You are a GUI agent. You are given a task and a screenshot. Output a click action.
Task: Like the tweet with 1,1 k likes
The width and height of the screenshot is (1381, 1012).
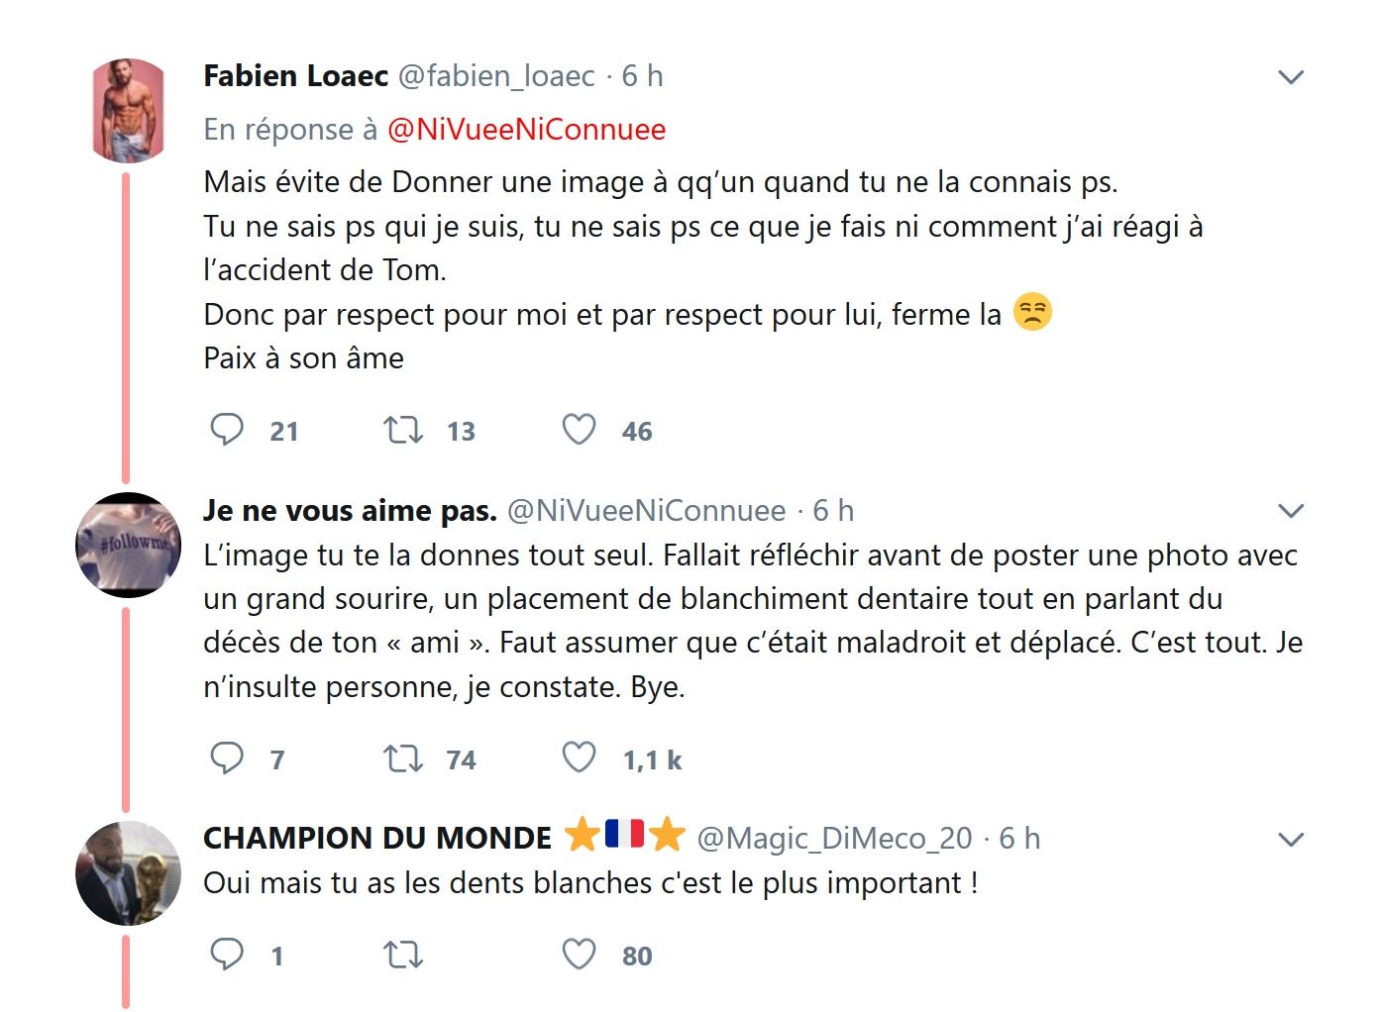[580, 759]
